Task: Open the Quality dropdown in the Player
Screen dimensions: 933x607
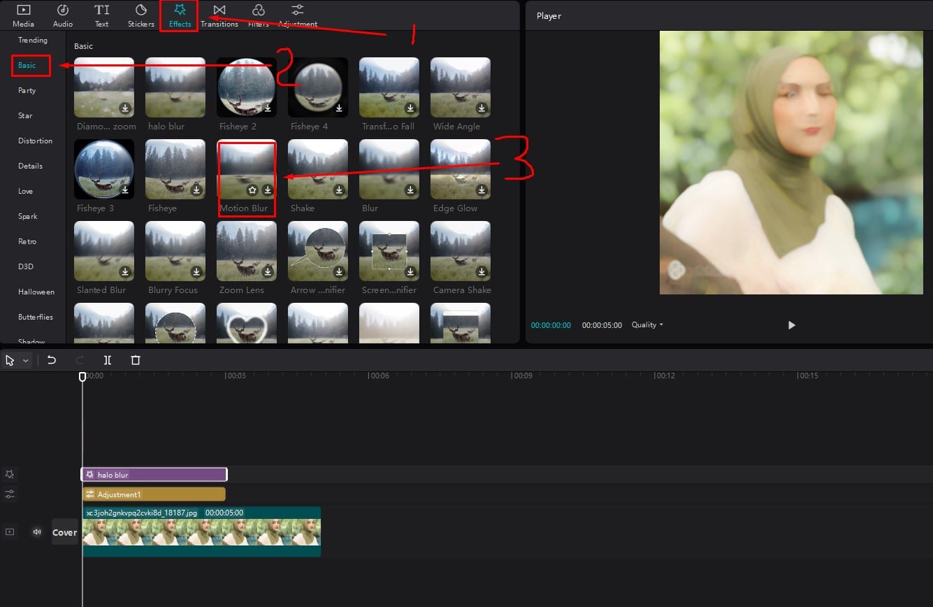Action: click(644, 324)
